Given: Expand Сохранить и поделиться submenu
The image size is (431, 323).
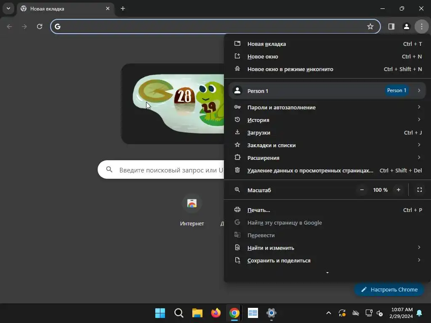Looking at the screenshot, I should [x=327, y=261].
